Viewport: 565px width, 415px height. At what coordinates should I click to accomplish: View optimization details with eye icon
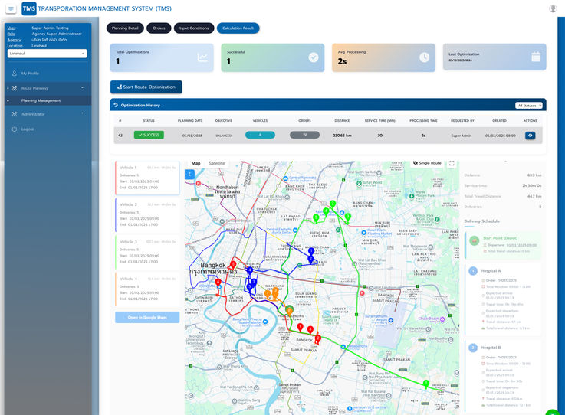tap(530, 136)
